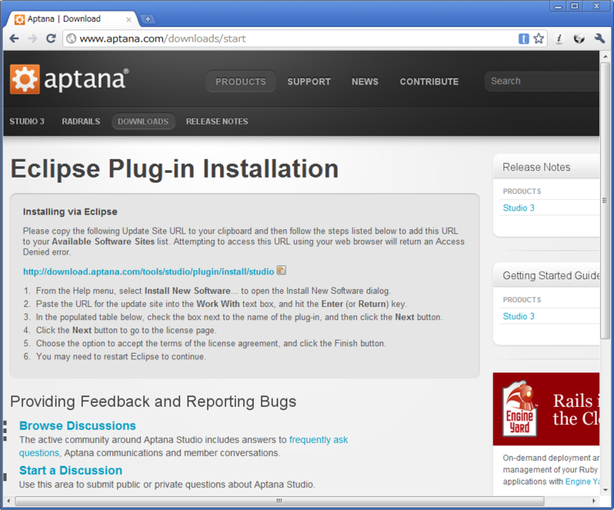The height and width of the screenshot is (510, 614).
Task: Click the 'Installing via Eclipse' subheading
Action: (70, 212)
